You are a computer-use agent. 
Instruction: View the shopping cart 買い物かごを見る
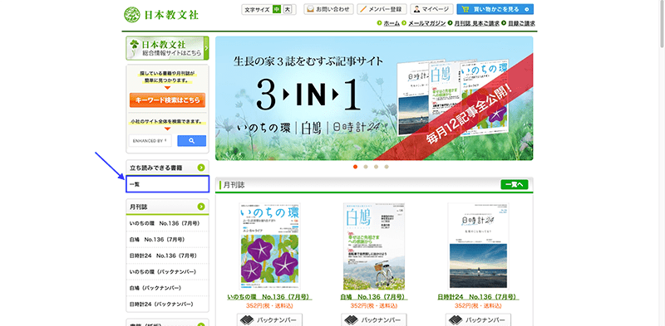495,9
